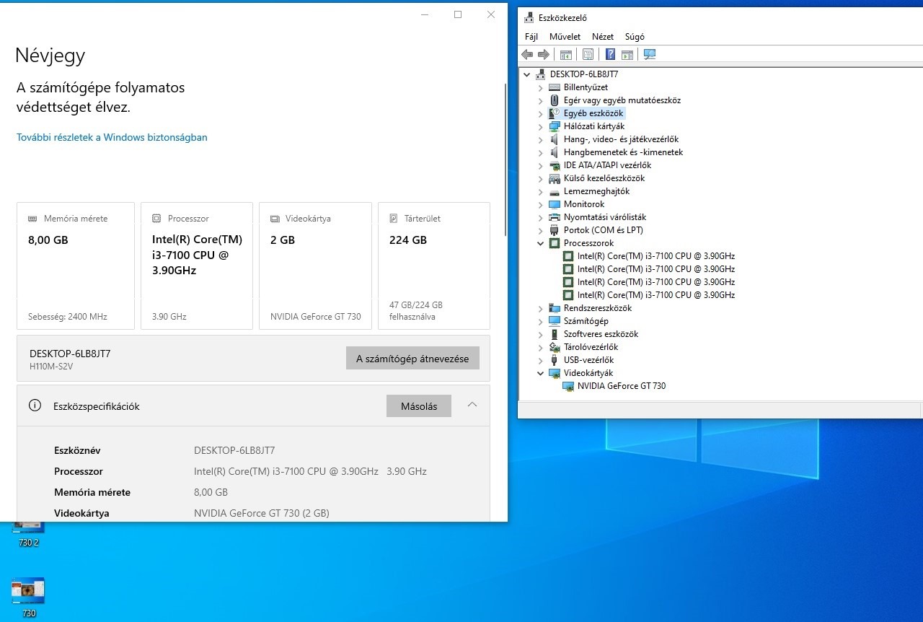Click Memória mérete value '8,00 GB' in specifications
The width and height of the screenshot is (923, 622).
tap(211, 492)
